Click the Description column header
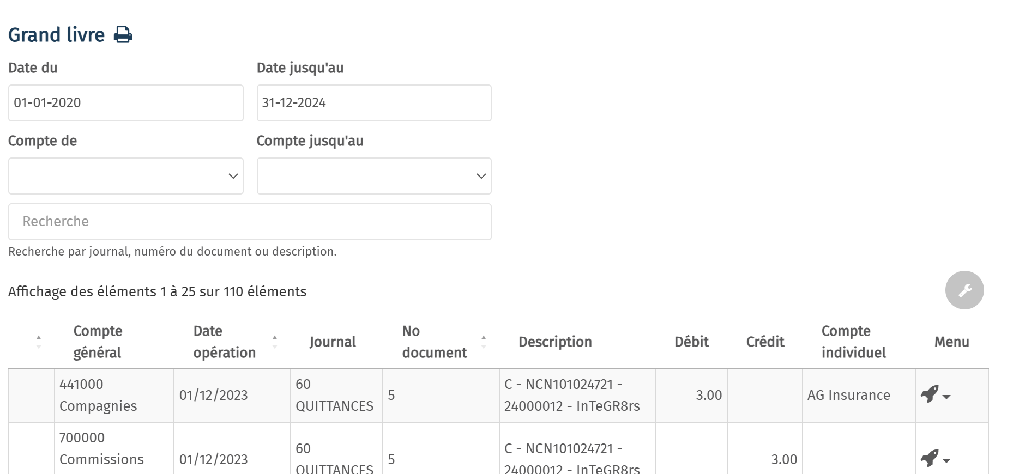 click(x=555, y=342)
